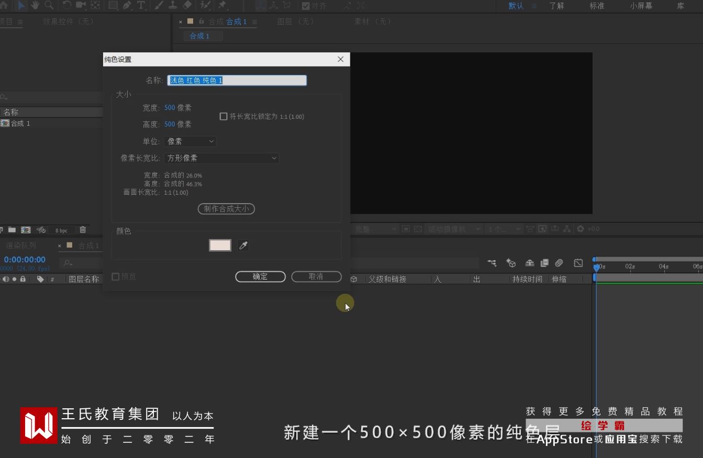Select the Rectangle shape tool
The image size is (703, 458).
[x=113, y=5]
